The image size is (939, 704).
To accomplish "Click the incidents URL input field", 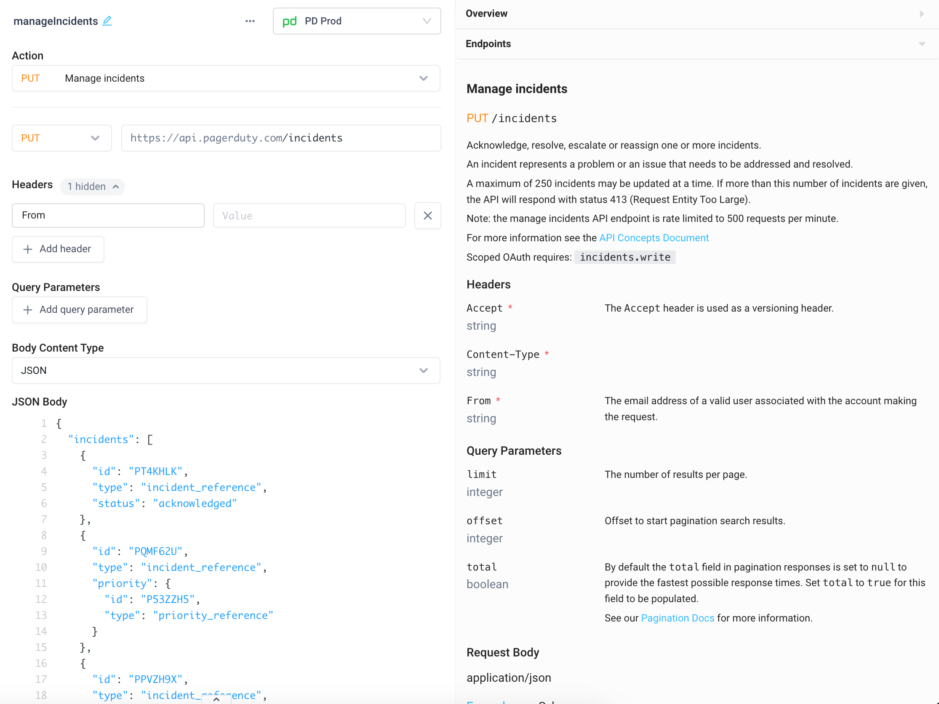I will click(281, 138).
